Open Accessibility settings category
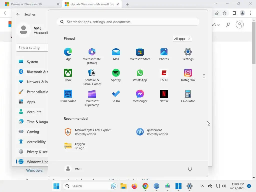This screenshot has width=256, height=192. pyautogui.click(x=32, y=142)
